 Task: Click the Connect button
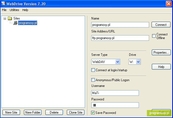161,24
